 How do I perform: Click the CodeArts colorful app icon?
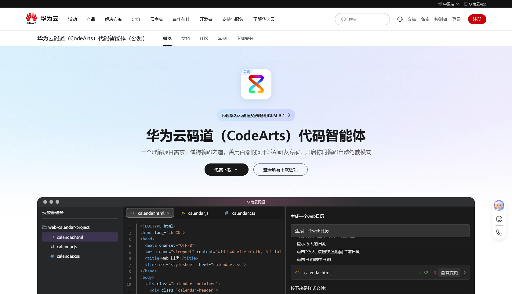tap(256, 84)
